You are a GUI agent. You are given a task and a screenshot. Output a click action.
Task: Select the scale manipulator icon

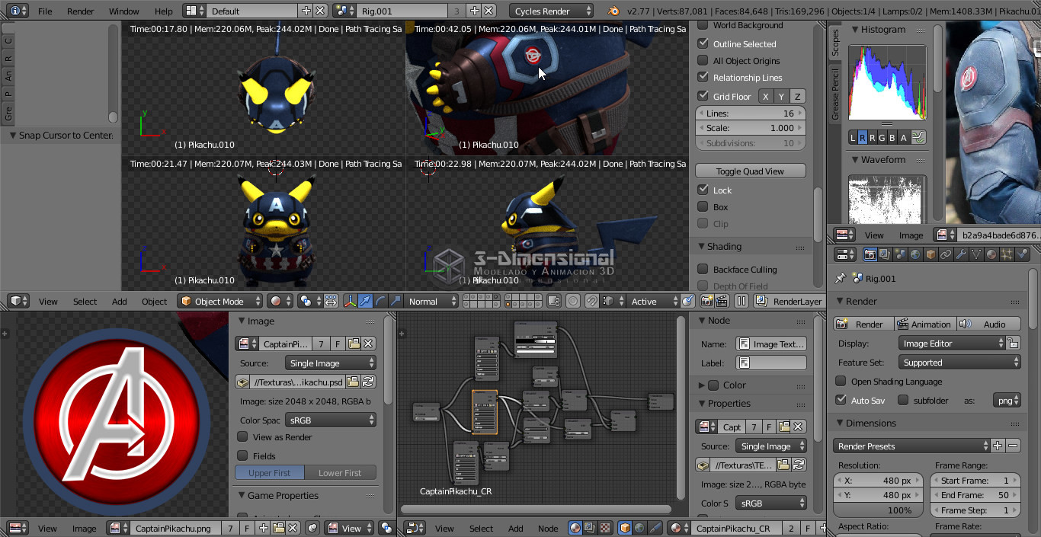396,301
